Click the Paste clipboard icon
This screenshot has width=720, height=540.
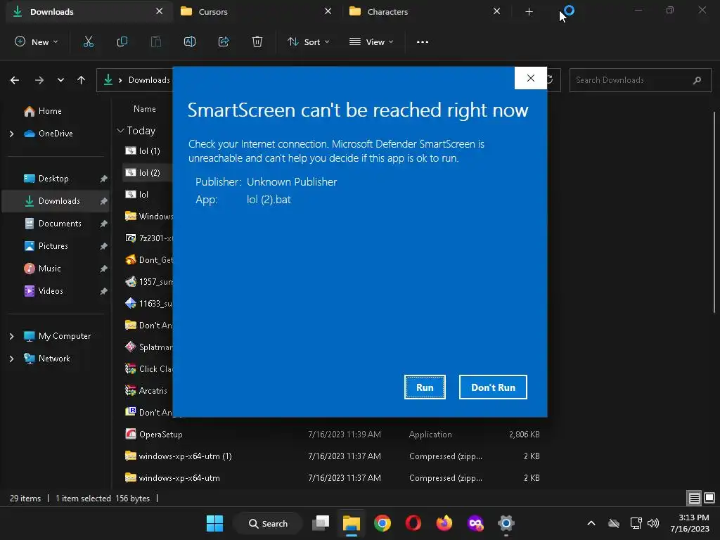point(156,41)
